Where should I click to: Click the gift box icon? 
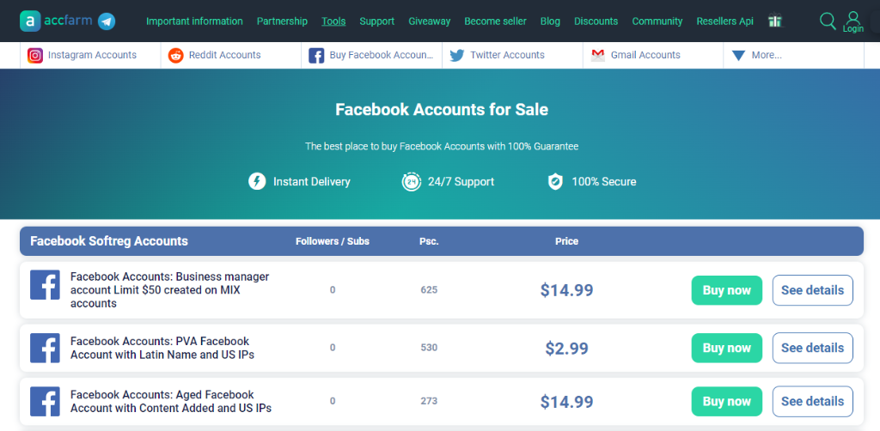point(775,21)
